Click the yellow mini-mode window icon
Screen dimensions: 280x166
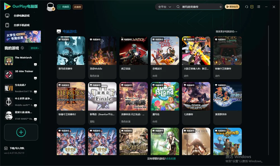pos(252,7)
